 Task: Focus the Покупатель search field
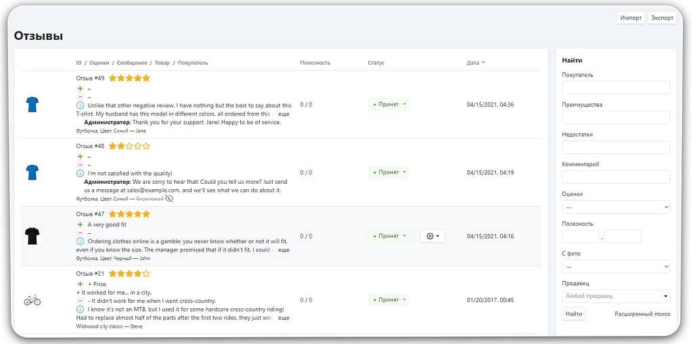tap(616, 88)
